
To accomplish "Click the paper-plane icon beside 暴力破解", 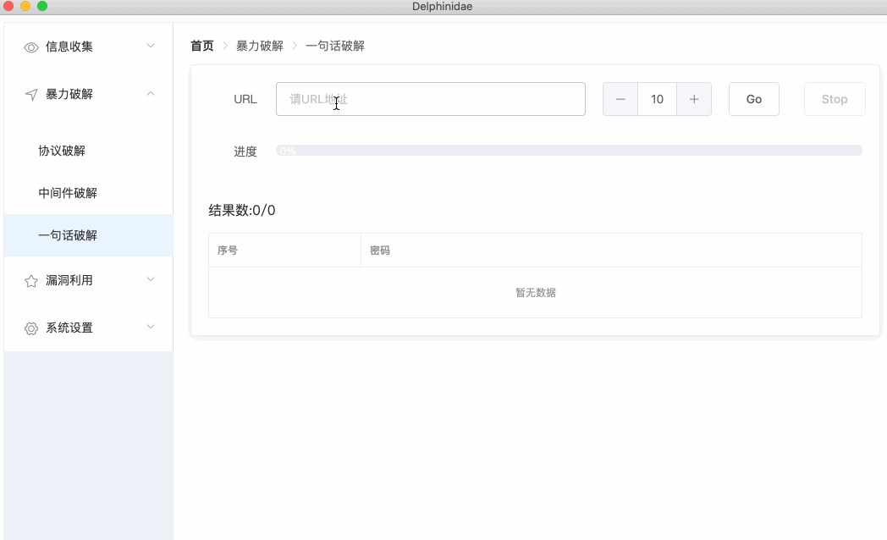I will [31, 95].
